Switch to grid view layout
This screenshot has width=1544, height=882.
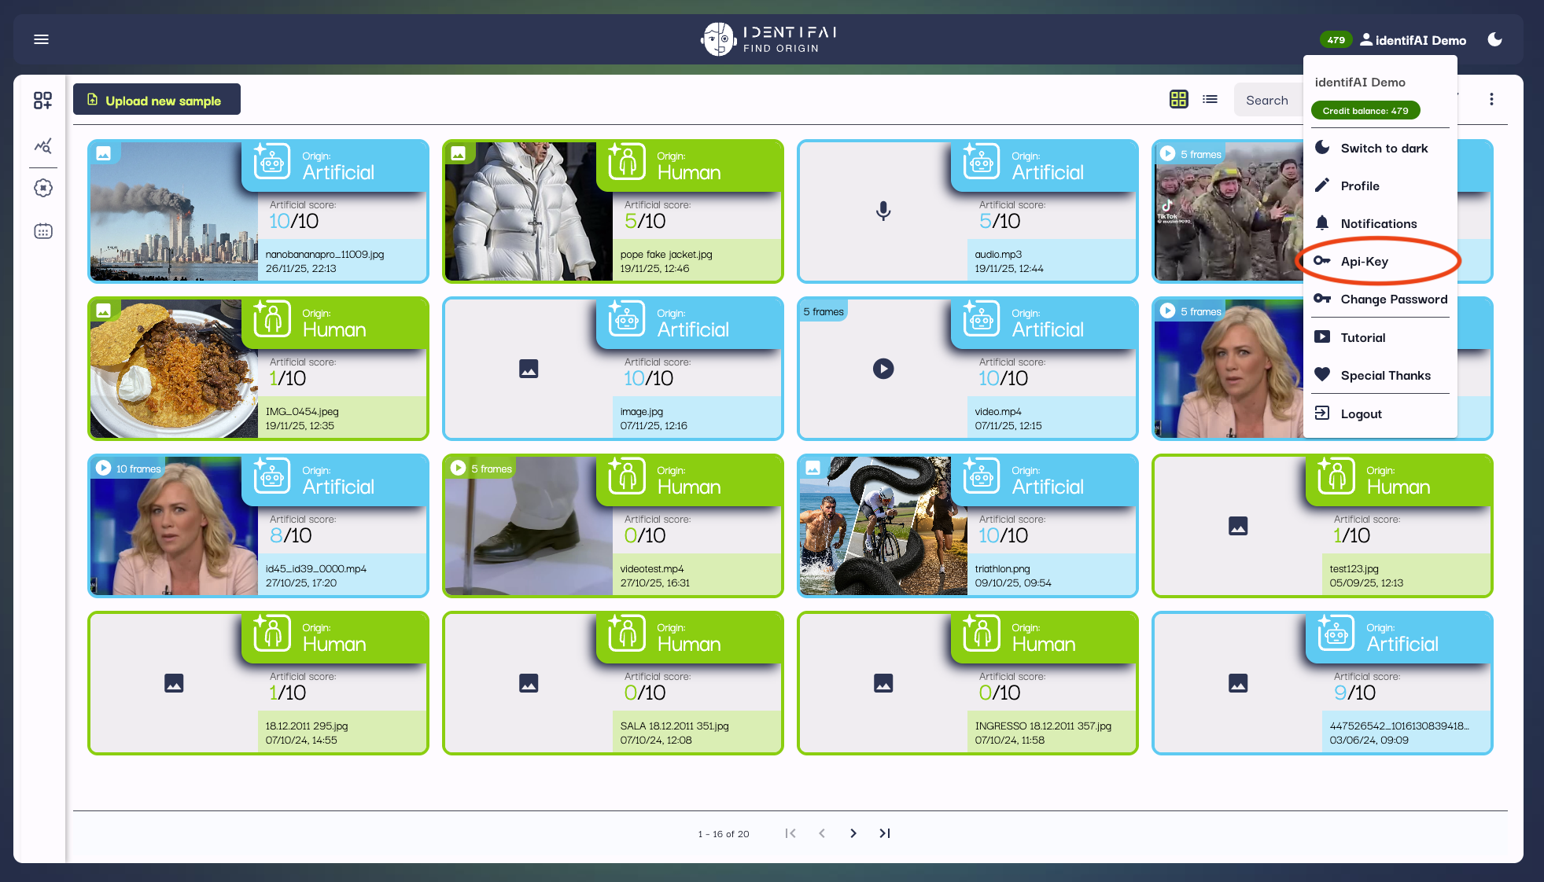(1178, 99)
